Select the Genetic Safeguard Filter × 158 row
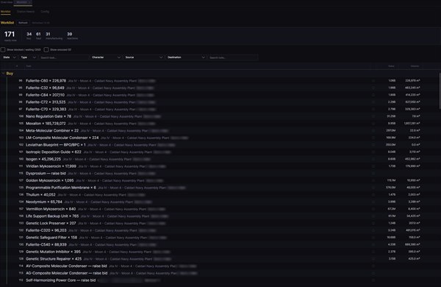 click(219, 238)
